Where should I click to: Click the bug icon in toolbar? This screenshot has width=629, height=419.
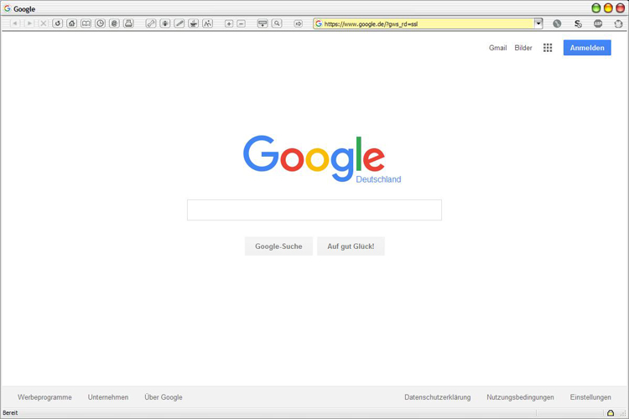165,23
